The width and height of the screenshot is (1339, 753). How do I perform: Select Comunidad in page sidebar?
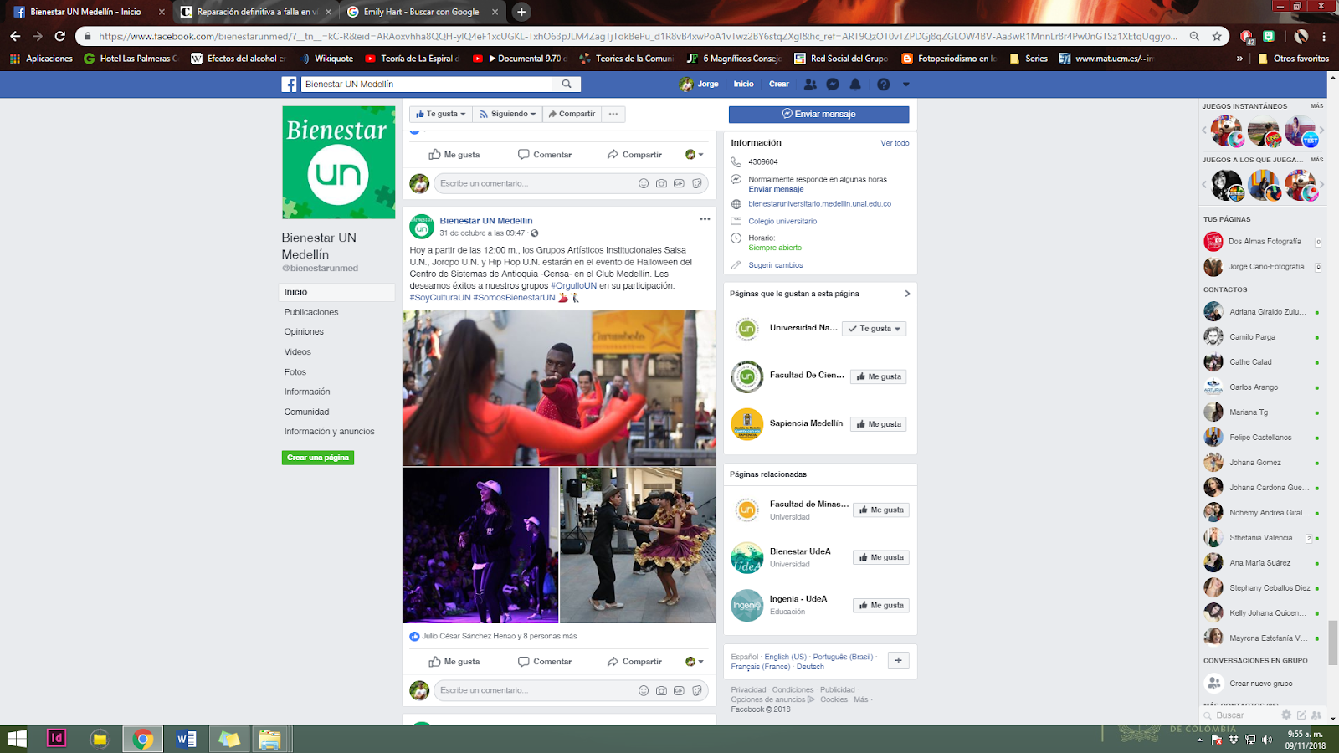tap(306, 412)
